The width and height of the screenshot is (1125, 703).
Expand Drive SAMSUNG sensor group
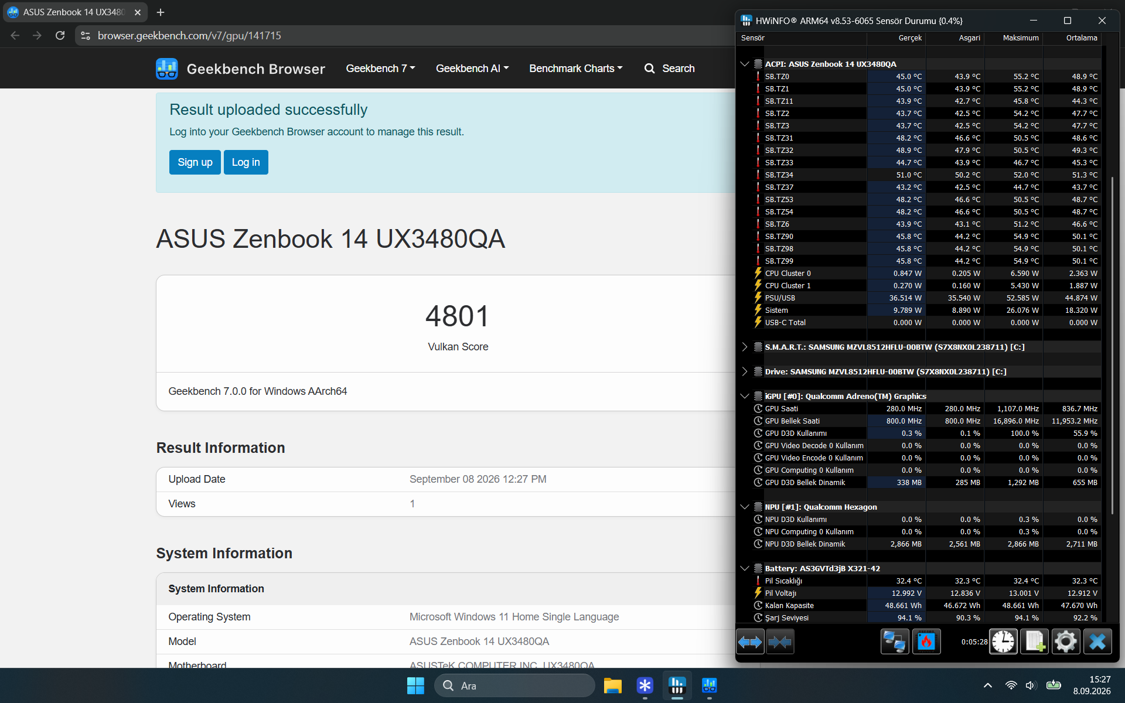[745, 371]
